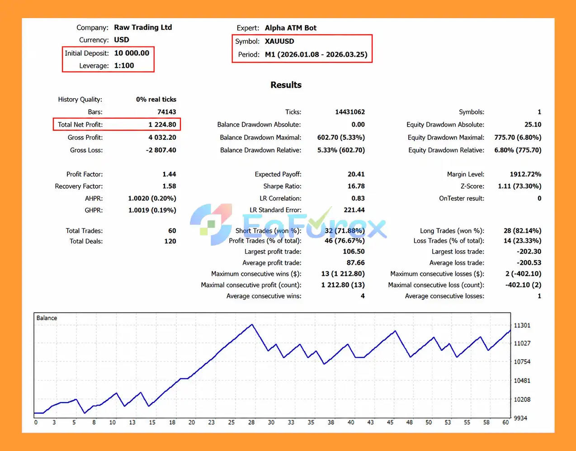Click the average consecutive wins value 4

363,296
